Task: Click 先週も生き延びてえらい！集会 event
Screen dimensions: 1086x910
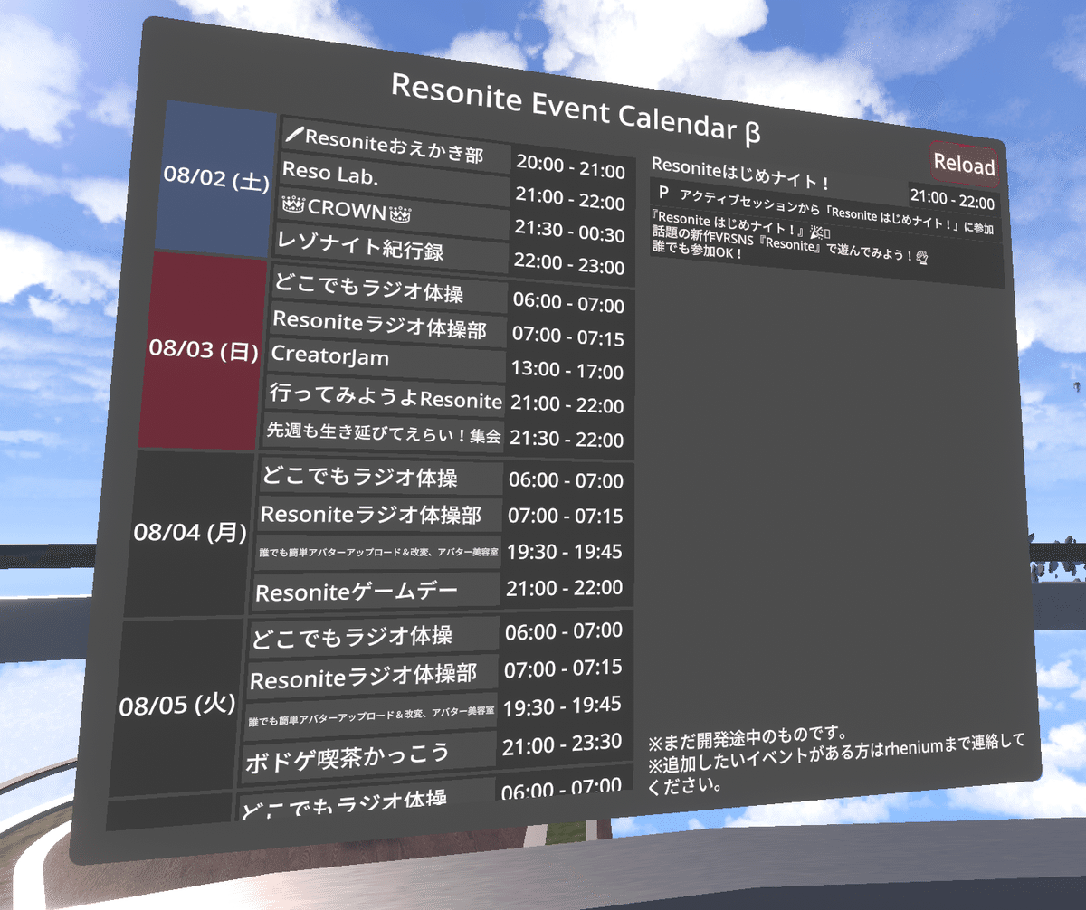Action: [x=380, y=433]
